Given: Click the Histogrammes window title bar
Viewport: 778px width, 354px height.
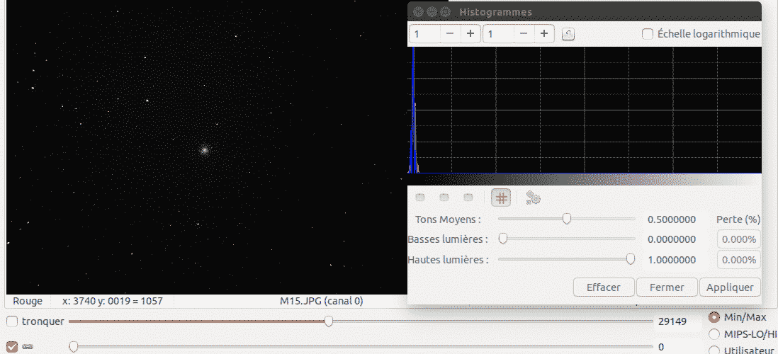Looking at the screenshot, I should (584, 11).
